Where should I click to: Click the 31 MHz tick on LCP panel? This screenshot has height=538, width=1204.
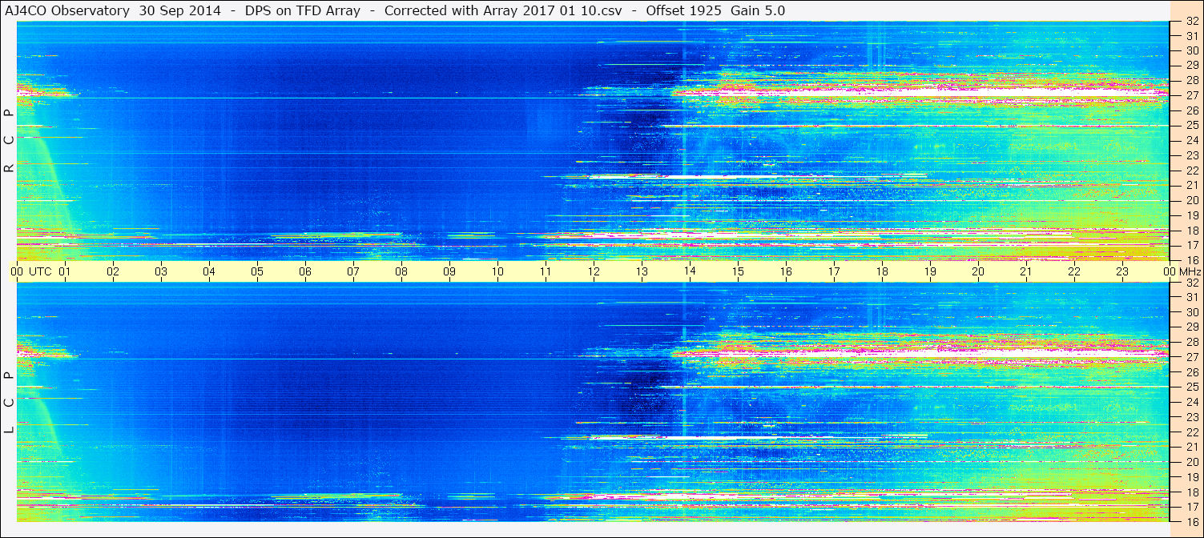pyautogui.click(x=1191, y=298)
